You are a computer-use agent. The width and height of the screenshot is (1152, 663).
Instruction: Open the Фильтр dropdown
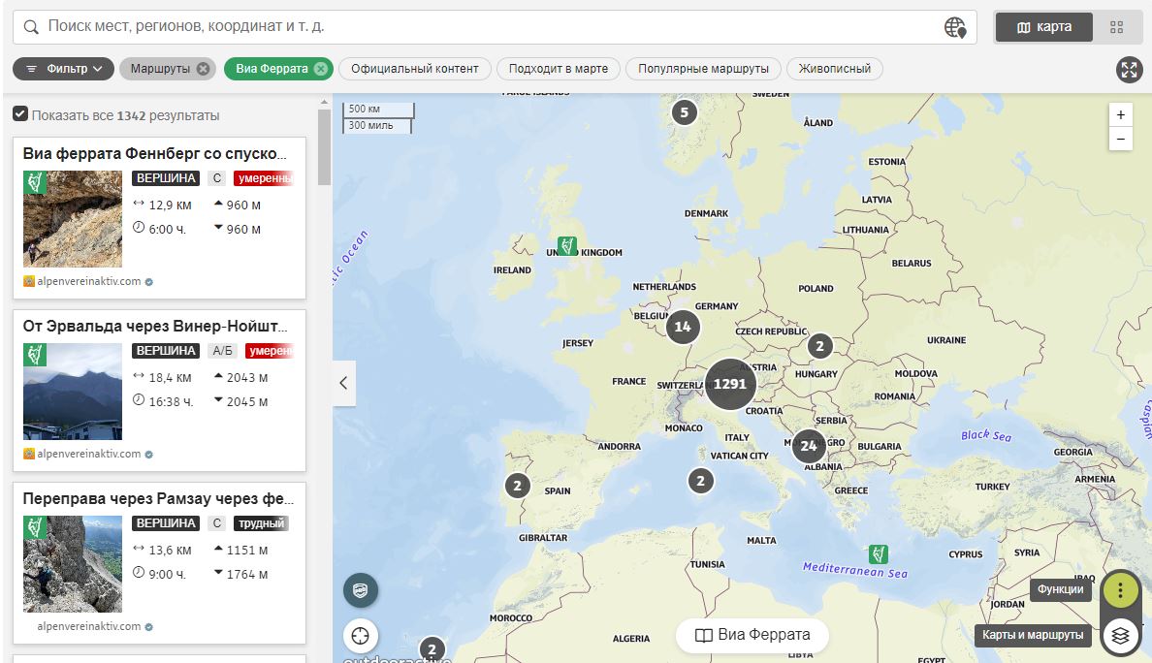[63, 68]
